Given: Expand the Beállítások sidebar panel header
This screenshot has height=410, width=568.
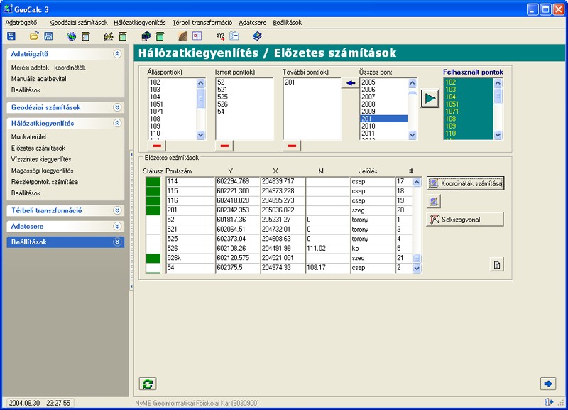Looking at the screenshot, I should (117, 242).
